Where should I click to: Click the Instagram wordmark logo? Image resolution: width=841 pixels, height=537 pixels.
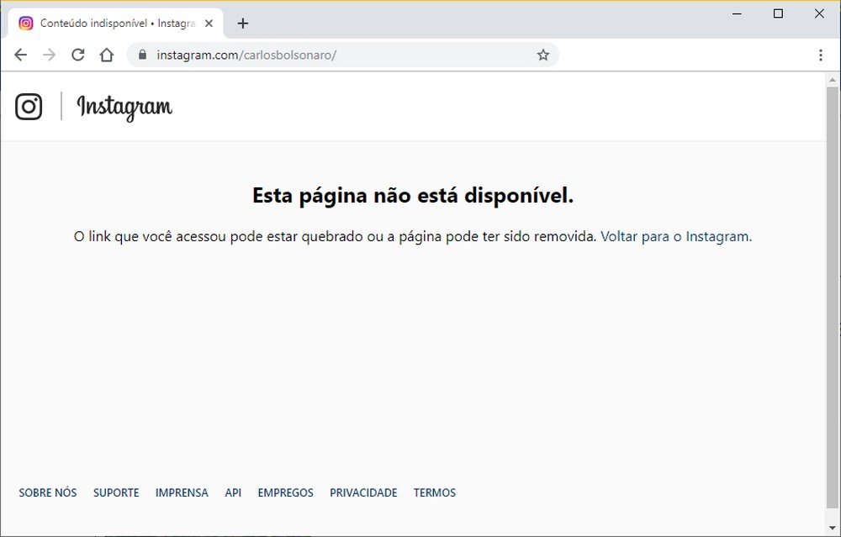124,108
